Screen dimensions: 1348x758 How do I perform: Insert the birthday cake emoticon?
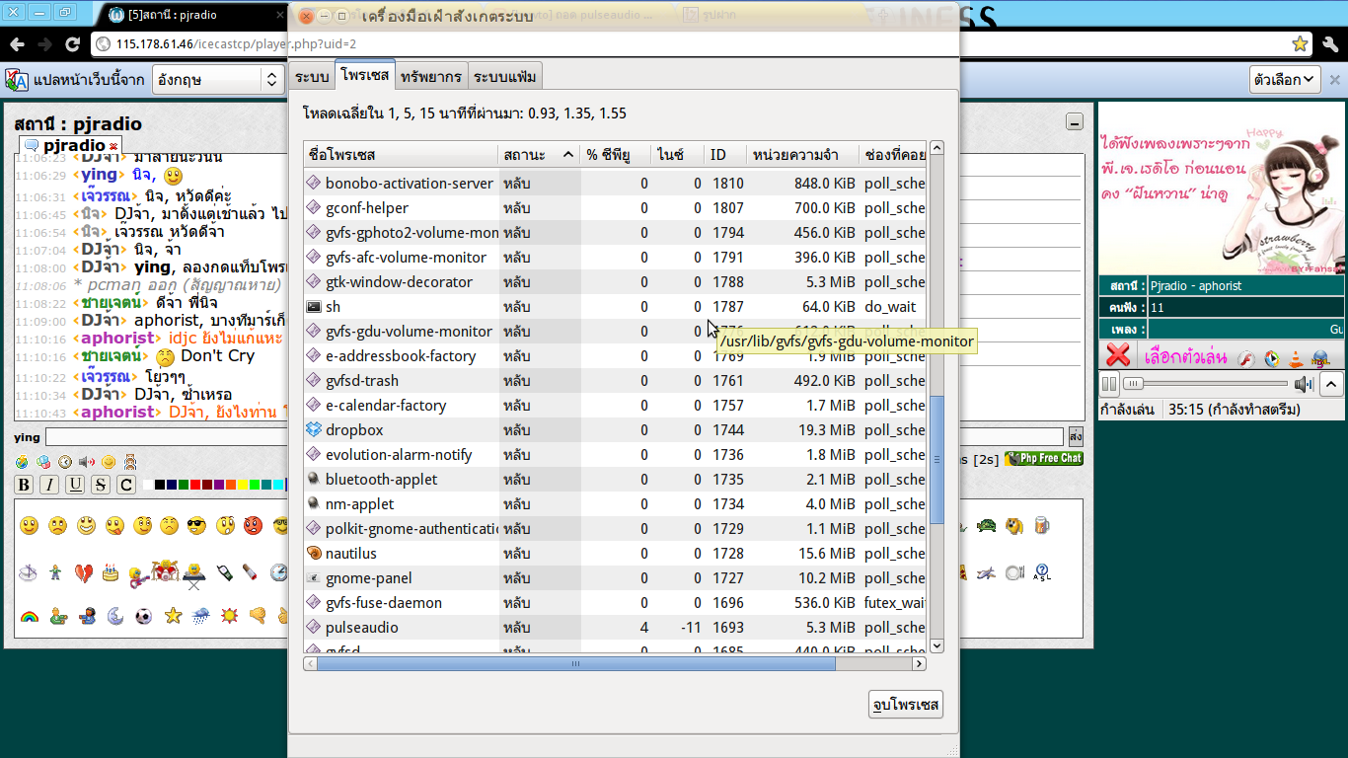112,571
